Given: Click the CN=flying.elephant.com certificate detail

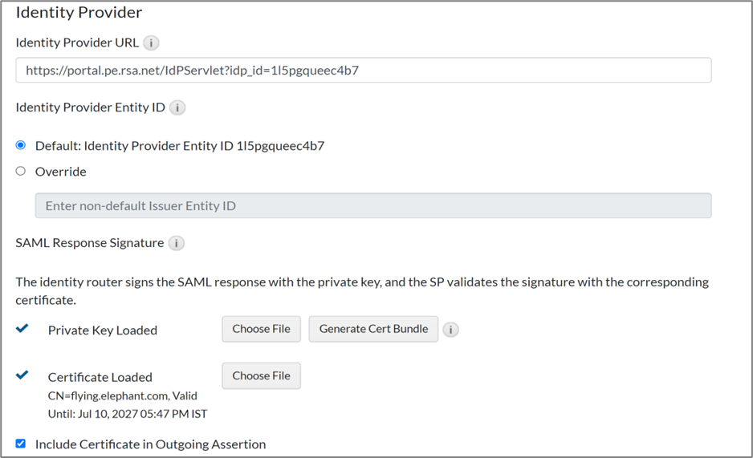Looking at the screenshot, I should coord(122,395).
